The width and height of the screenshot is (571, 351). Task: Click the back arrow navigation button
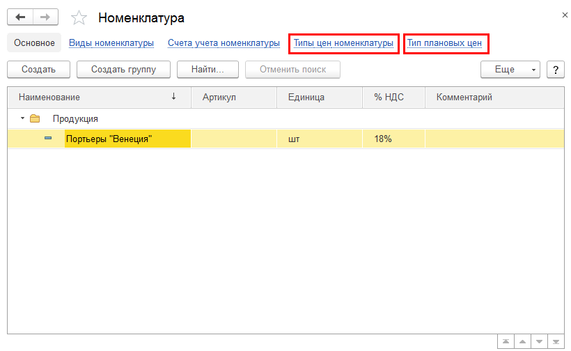[x=19, y=17]
